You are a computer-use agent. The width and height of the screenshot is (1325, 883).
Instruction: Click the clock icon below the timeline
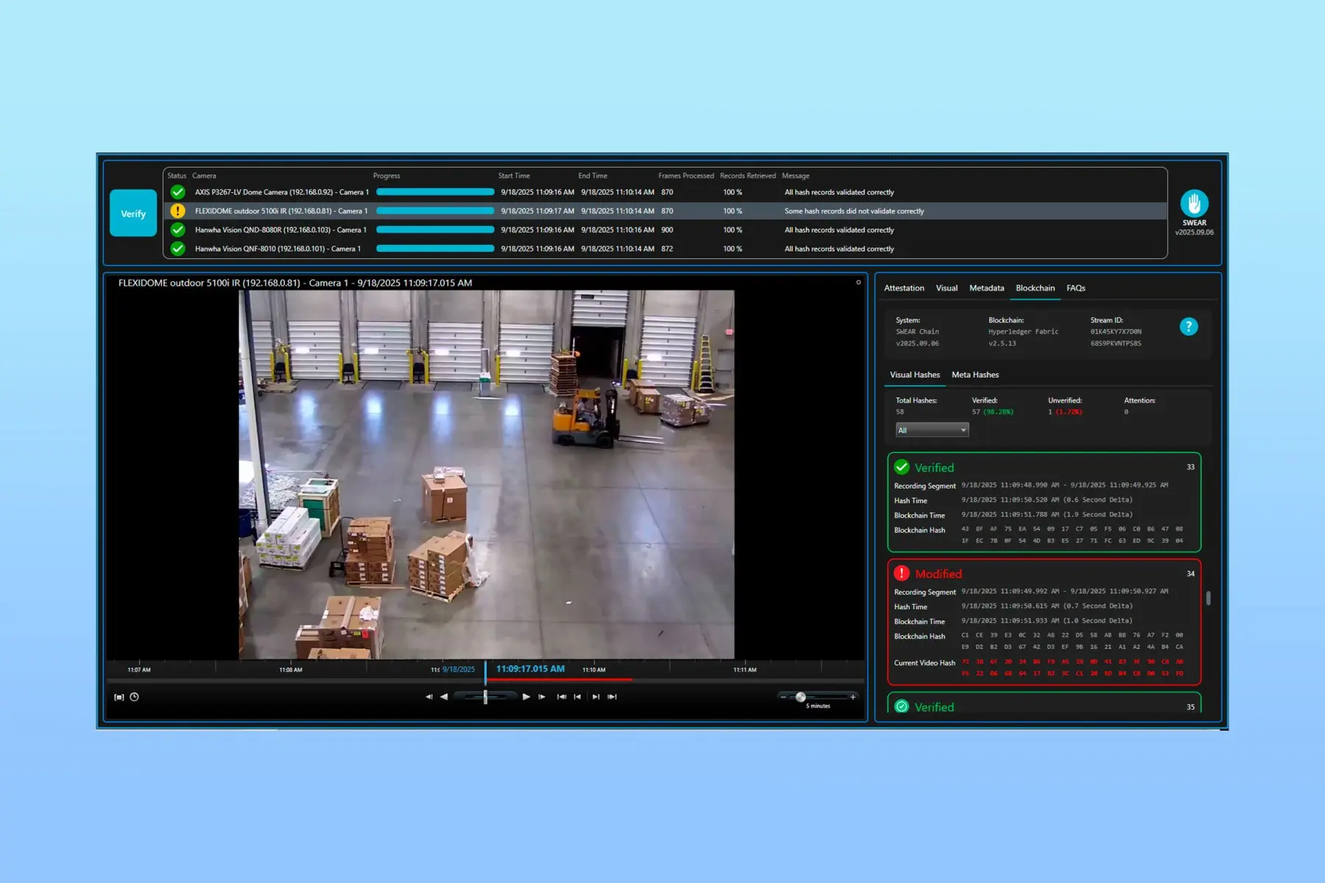134,697
